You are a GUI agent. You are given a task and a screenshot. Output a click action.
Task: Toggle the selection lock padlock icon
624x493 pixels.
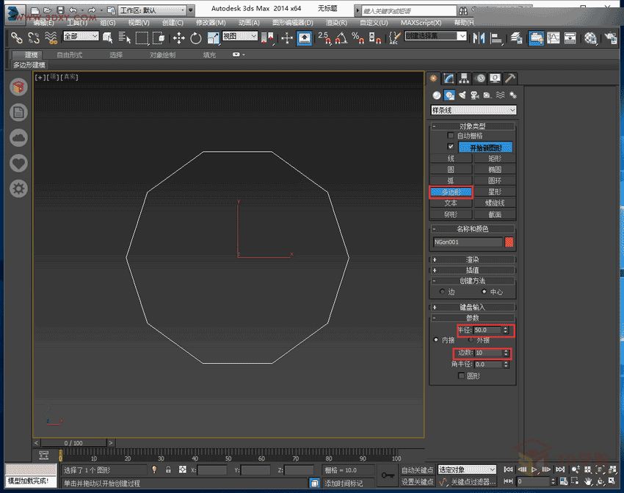click(168, 470)
